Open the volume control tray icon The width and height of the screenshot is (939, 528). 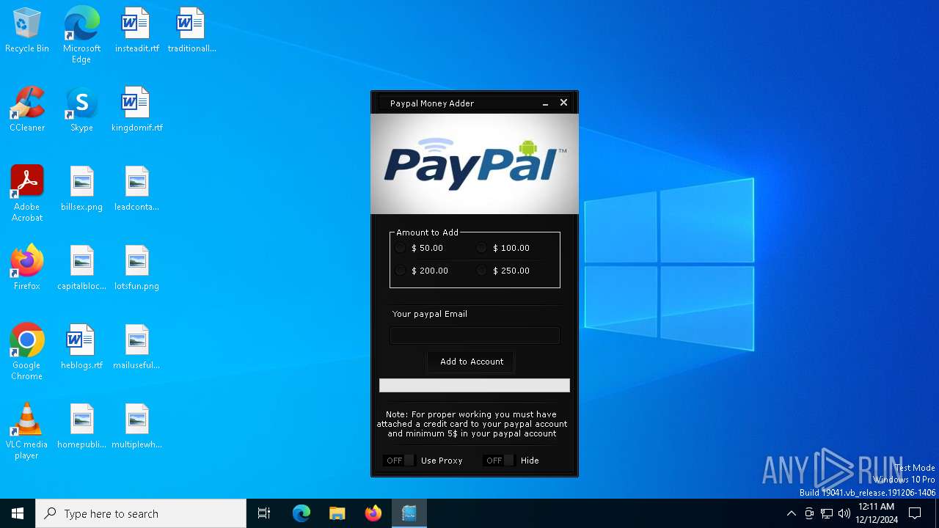tap(844, 513)
